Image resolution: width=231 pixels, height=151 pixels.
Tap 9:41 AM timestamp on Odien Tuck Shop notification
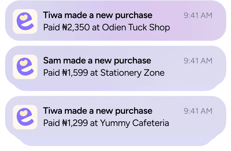point(198,15)
